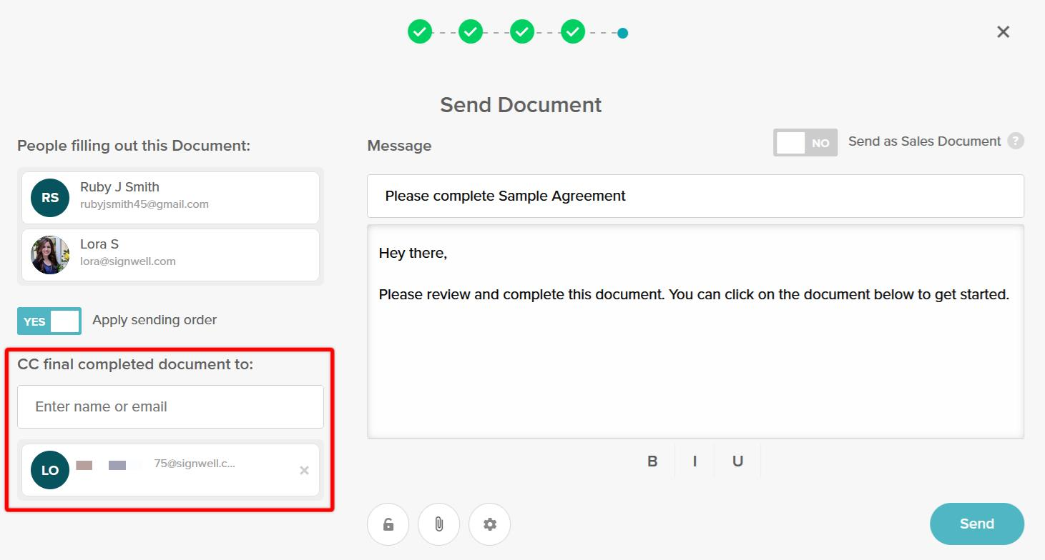Image resolution: width=1045 pixels, height=560 pixels.
Task: Toggle underline formatting with U
Action: coord(737,461)
